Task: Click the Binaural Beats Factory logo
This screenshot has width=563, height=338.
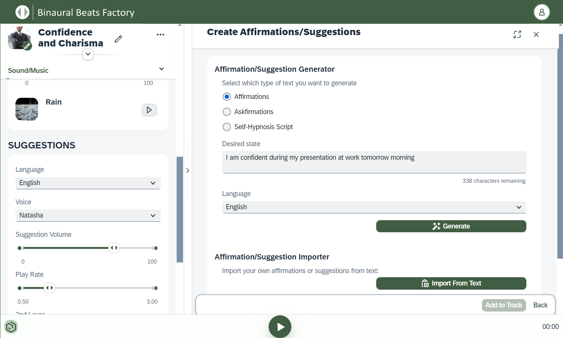Action: 23,12
